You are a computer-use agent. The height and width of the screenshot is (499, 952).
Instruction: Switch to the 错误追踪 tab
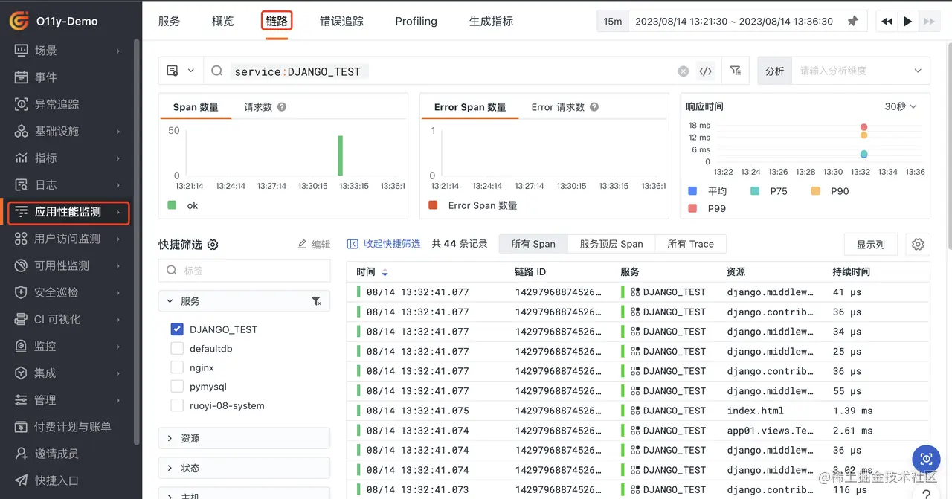[341, 21]
